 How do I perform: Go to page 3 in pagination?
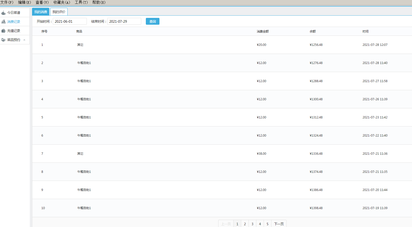click(x=252, y=224)
